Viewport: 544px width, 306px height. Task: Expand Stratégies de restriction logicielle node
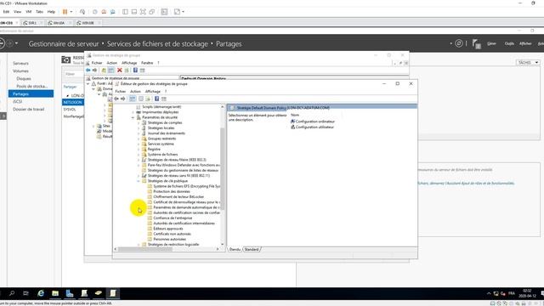click(139, 245)
